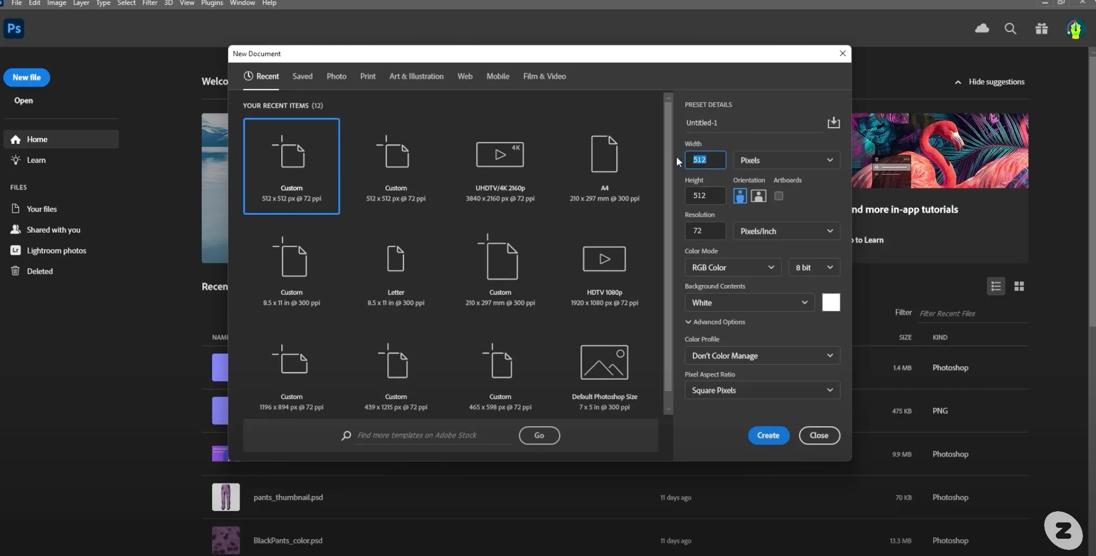Switch to the Mobile tab
This screenshot has height=556, width=1096.
(x=498, y=76)
